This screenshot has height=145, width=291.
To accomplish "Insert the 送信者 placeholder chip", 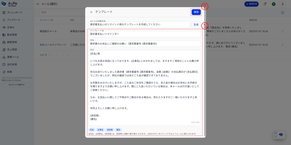I will pyautogui.click(x=110, y=130).
